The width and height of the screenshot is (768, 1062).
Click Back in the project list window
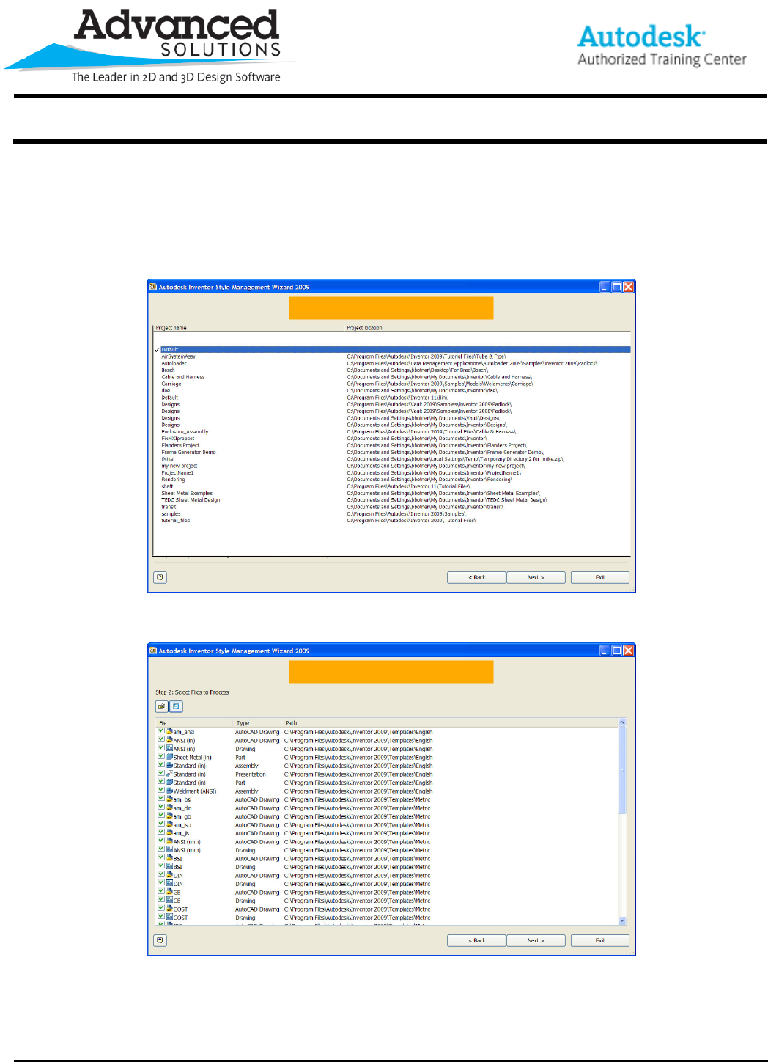pos(476,577)
